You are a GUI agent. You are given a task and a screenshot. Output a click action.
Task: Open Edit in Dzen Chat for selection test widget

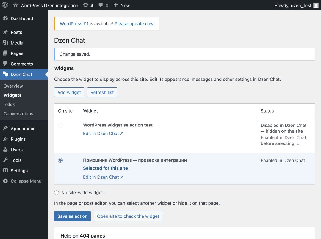pyautogui.click(x=103, y=134)
